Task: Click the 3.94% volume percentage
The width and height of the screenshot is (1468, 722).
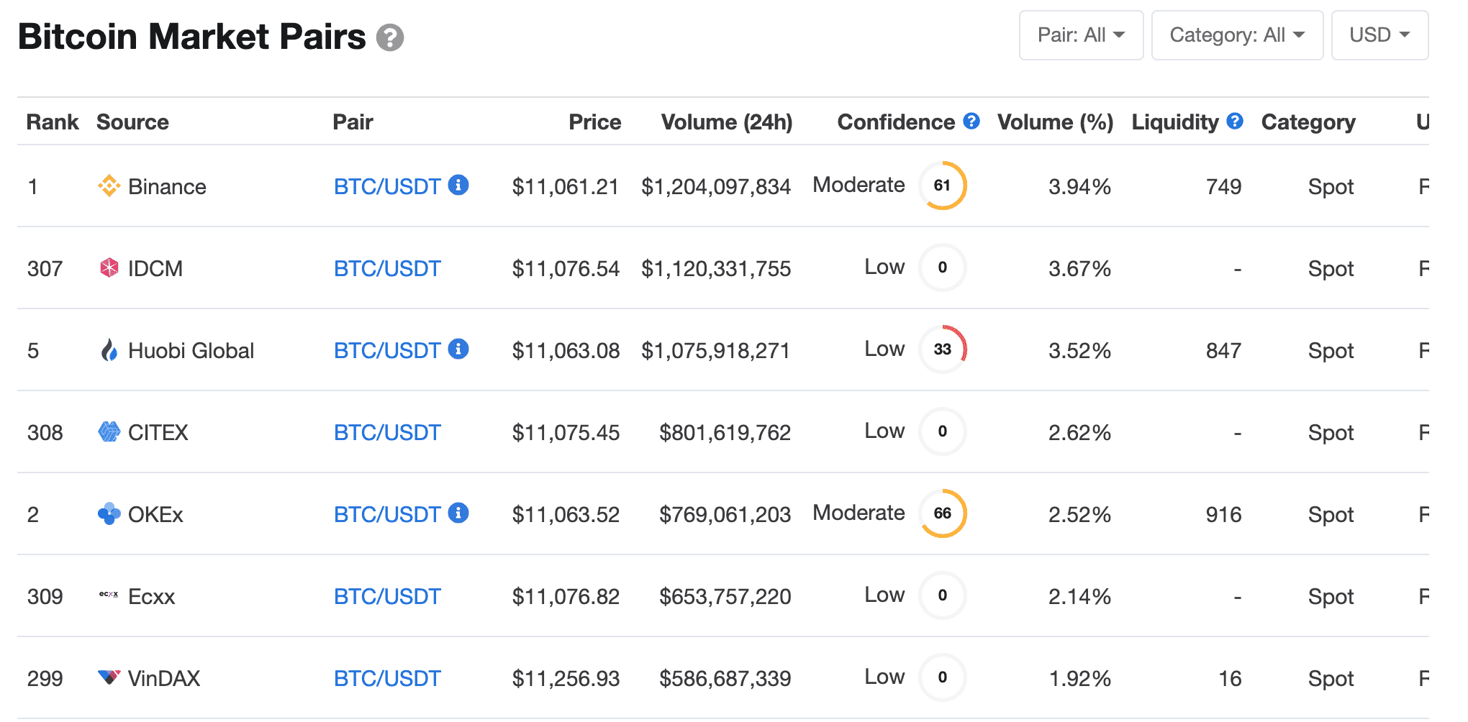Action: [1079, 187]
